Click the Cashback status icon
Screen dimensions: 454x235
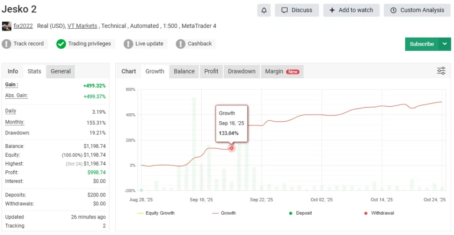[180, 44]
